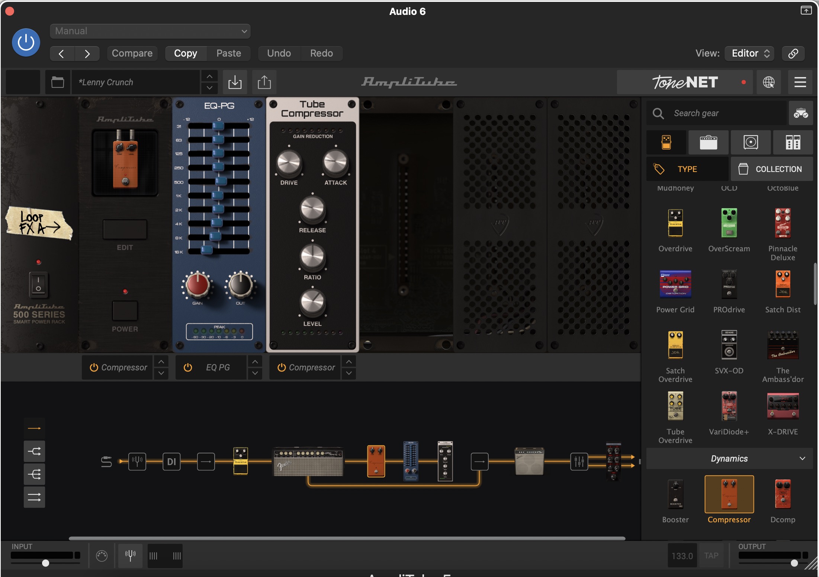The image size is (819, 577).
Task: Click the link chain icon
Action: click(x=793, y=54)
